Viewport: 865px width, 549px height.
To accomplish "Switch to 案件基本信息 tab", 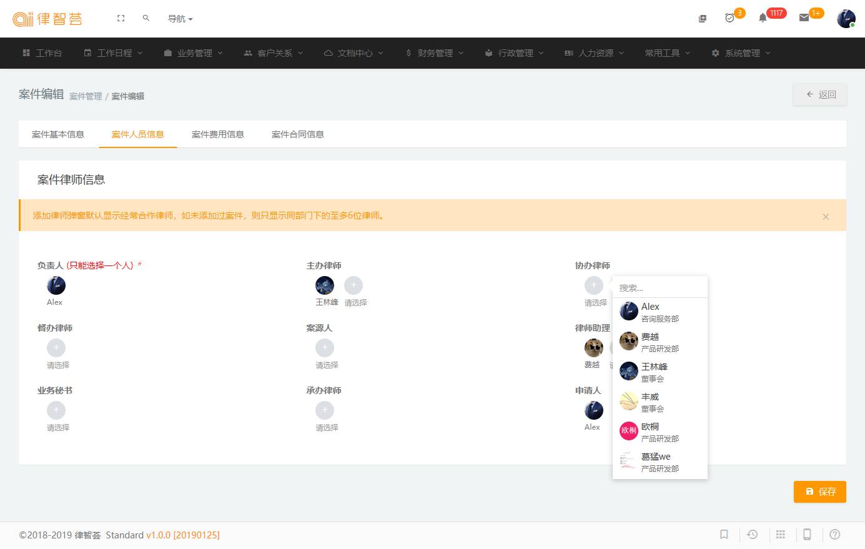I will tap(58, 134).
